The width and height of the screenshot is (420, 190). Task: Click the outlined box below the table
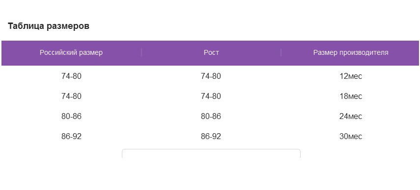[x=211, y=153]
